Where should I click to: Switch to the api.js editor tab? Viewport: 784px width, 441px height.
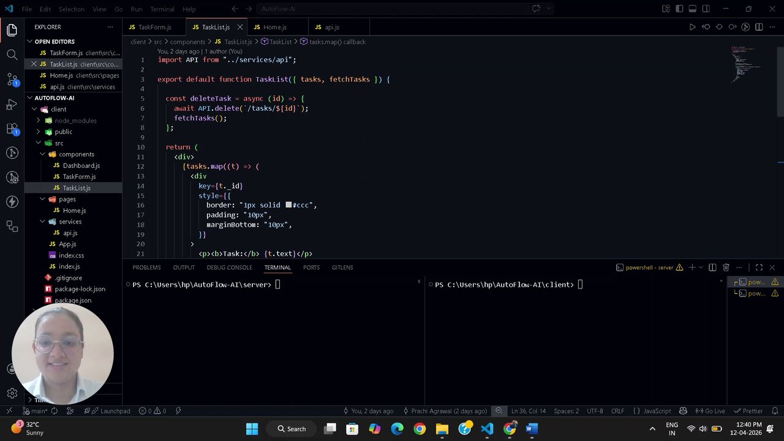331,27
